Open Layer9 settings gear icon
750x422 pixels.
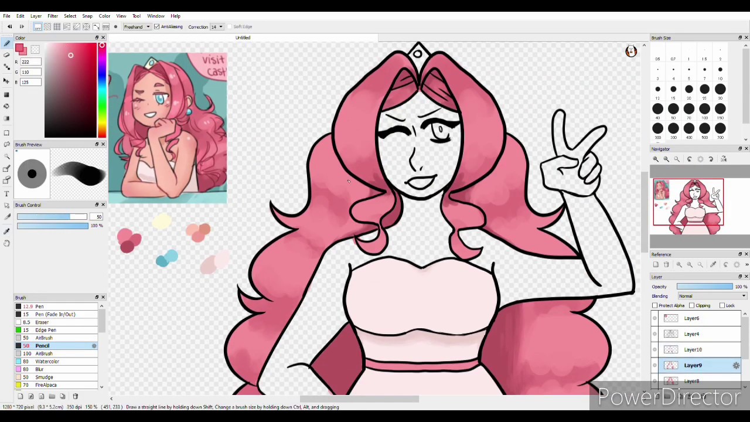point(736,365)
